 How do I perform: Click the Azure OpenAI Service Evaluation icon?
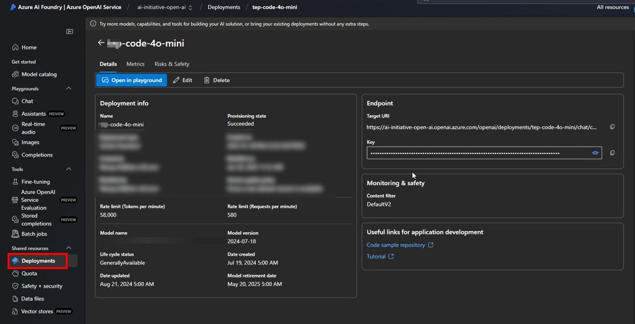[x=15, y=200]
